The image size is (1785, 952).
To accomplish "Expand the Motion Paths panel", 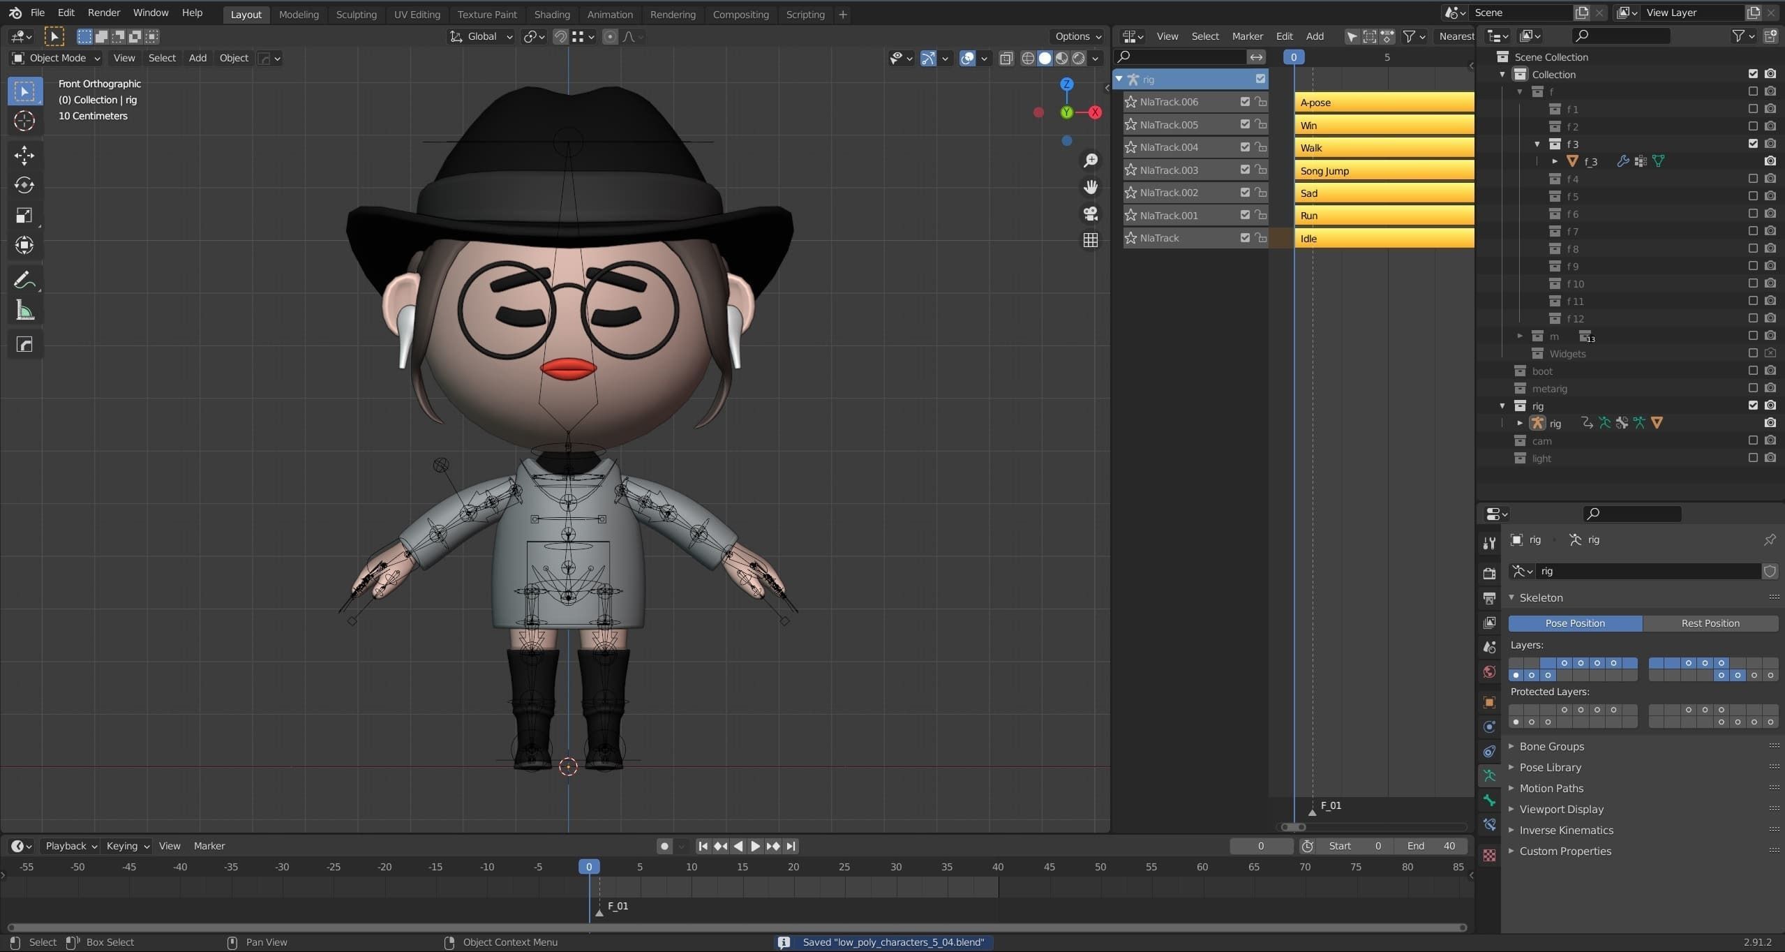I will coord(1551,788).
